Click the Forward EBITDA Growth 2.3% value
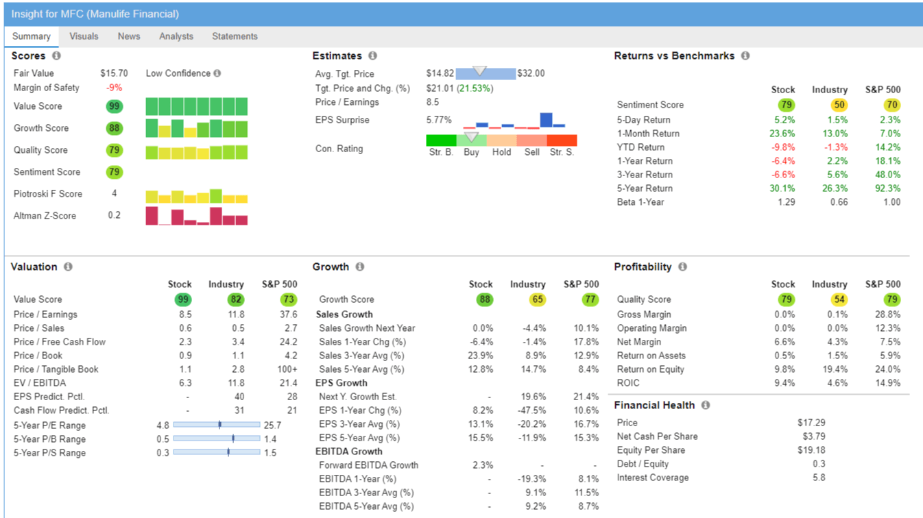 pos(483,465)
